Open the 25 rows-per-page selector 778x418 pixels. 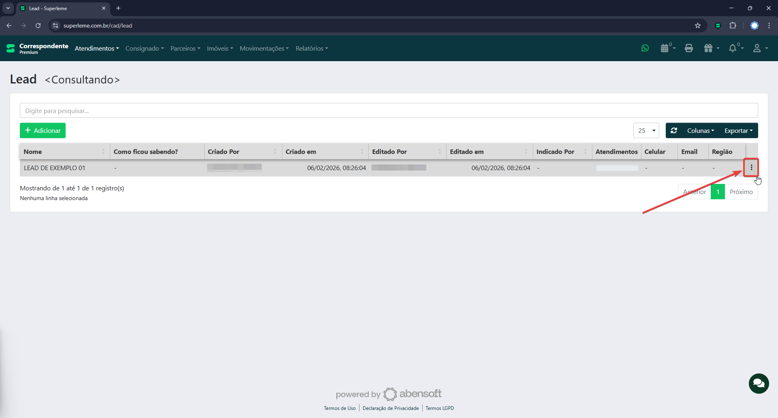646,130
